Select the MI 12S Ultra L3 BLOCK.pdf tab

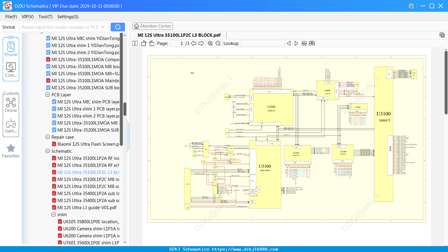(x=179, y=35)
